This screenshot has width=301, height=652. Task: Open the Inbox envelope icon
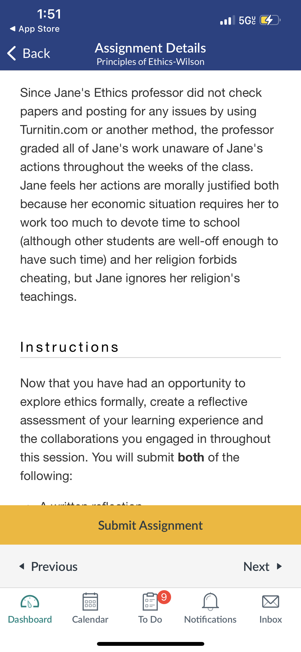click(x=270, y=602)
